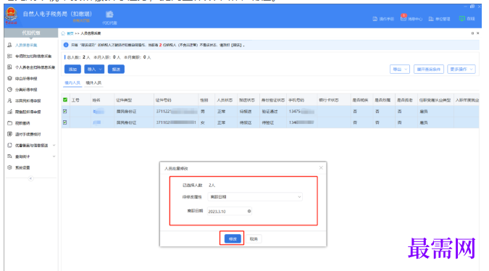Click the blue info icon in the notice bar

(x=66, y=45)
